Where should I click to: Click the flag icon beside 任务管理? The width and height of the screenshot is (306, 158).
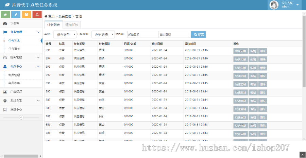(5, 32)
